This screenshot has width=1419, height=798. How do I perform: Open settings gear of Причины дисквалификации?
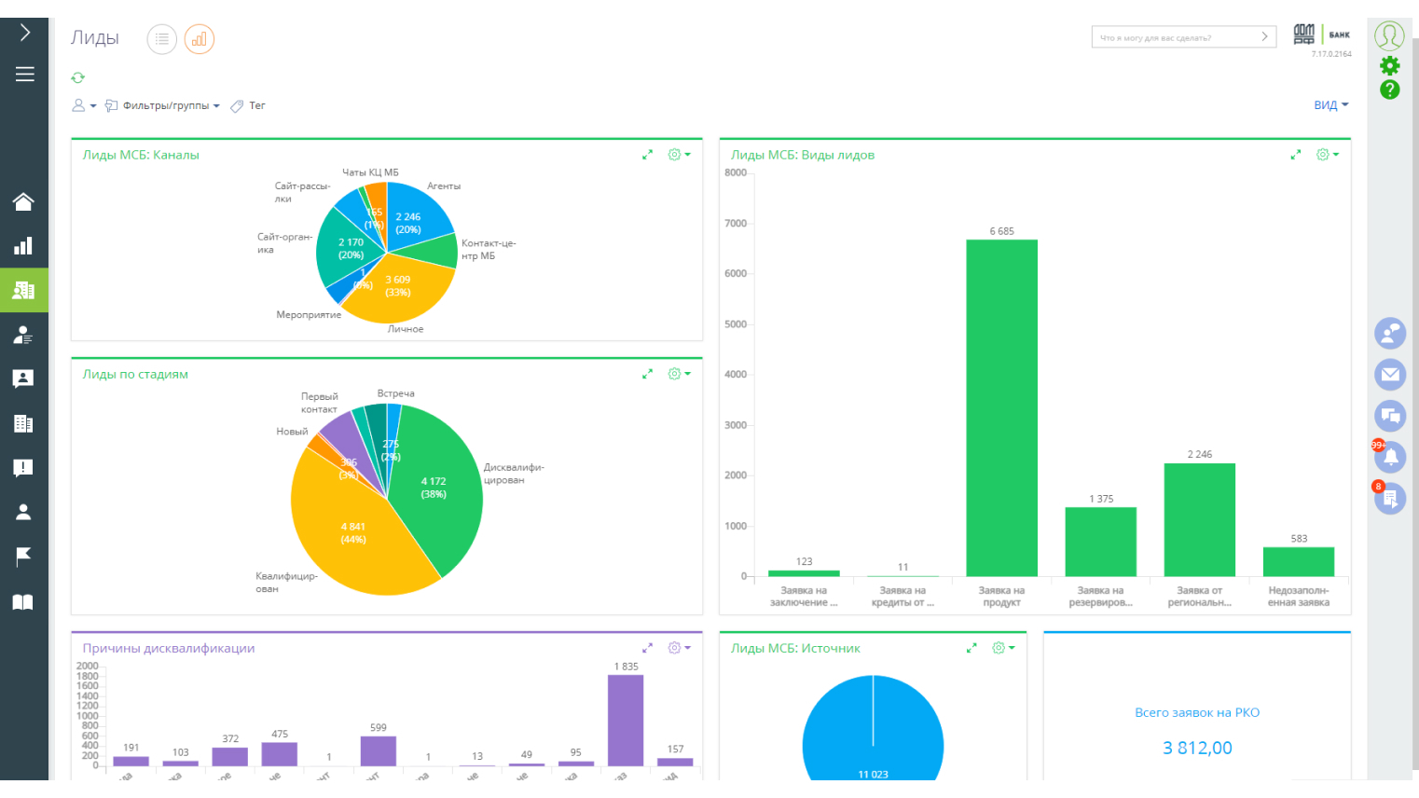point(679,648)
